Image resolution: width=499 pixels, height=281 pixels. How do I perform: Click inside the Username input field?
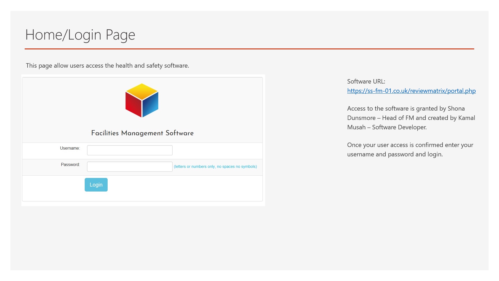click(129, 150)
